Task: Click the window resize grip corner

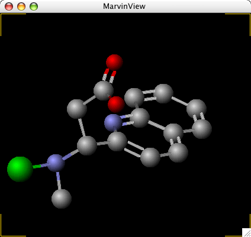Action: tap(246, 232)
